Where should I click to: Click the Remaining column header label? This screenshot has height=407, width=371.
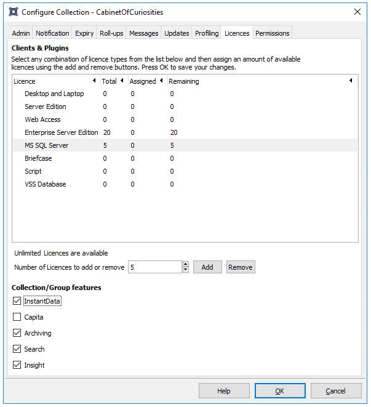(184, 81)
